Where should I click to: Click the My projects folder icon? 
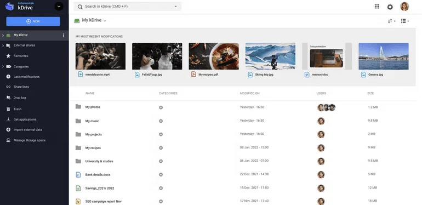click(78, 134)
